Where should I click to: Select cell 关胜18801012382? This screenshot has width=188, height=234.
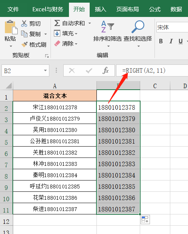pyautogui.click(x=55, y=152)
